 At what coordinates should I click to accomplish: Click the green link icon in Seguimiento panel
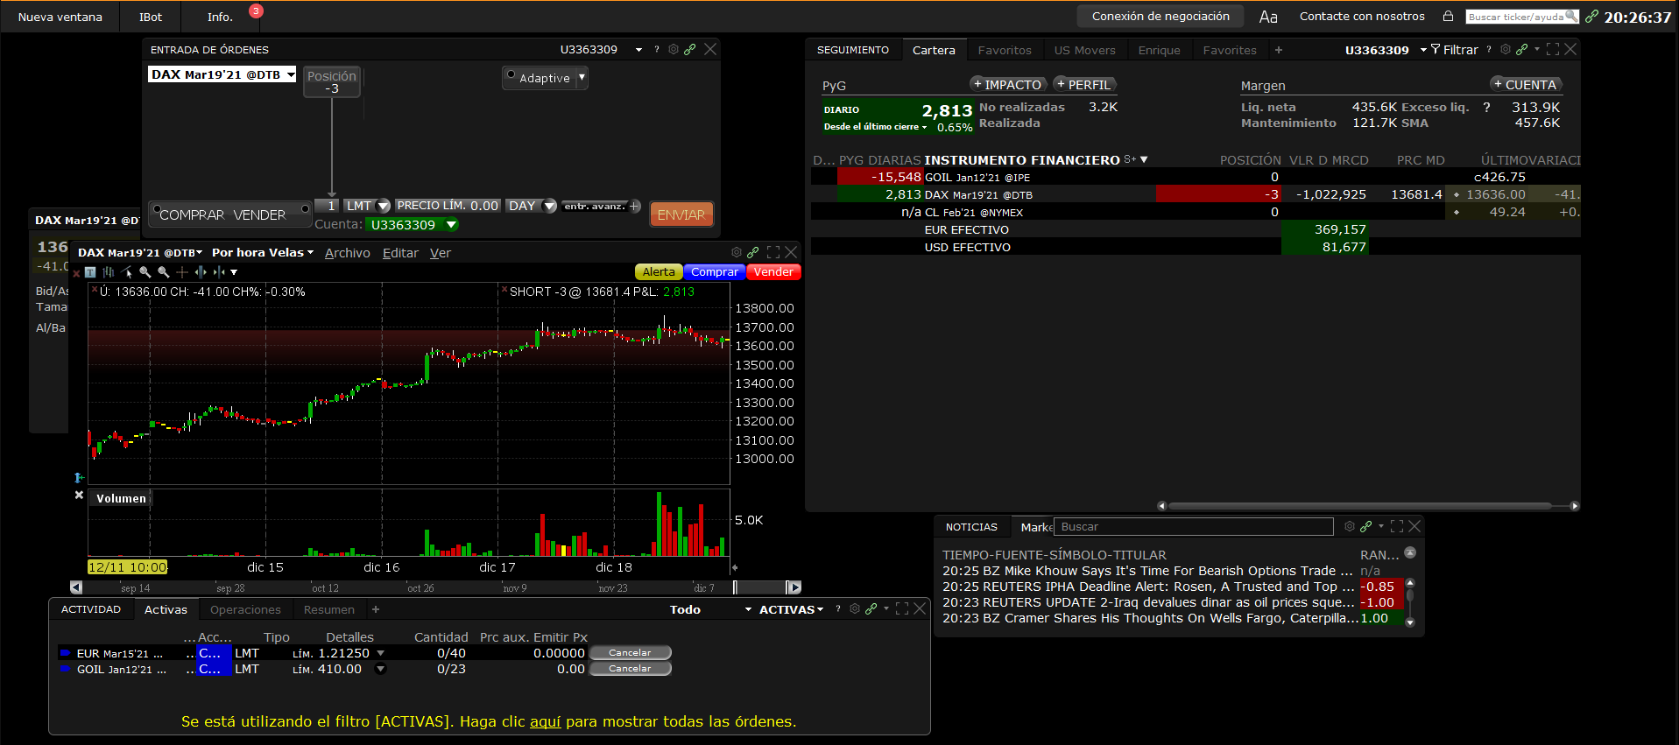pos(1522,50)
